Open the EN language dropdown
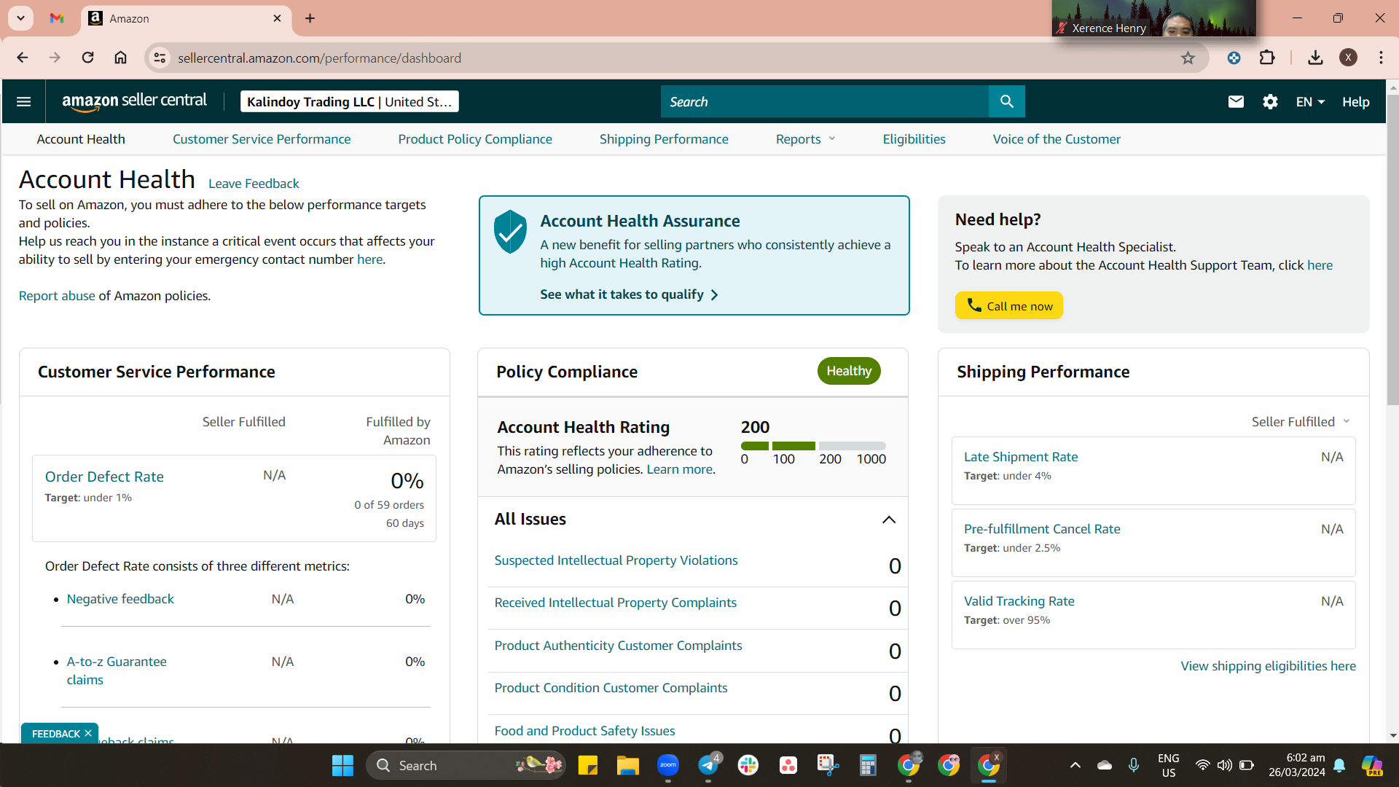This screenshot has width=1399, height=787. point(1310,102)
